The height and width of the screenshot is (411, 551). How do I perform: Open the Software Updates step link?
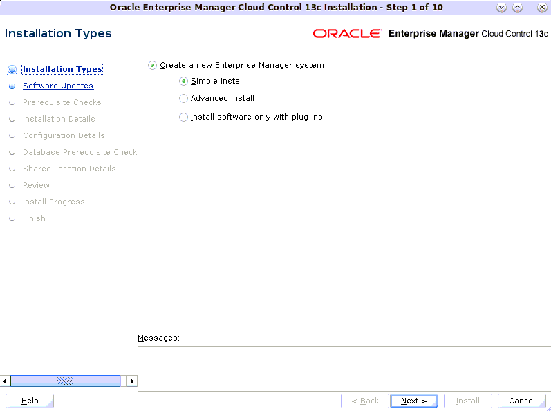point(58,86)
